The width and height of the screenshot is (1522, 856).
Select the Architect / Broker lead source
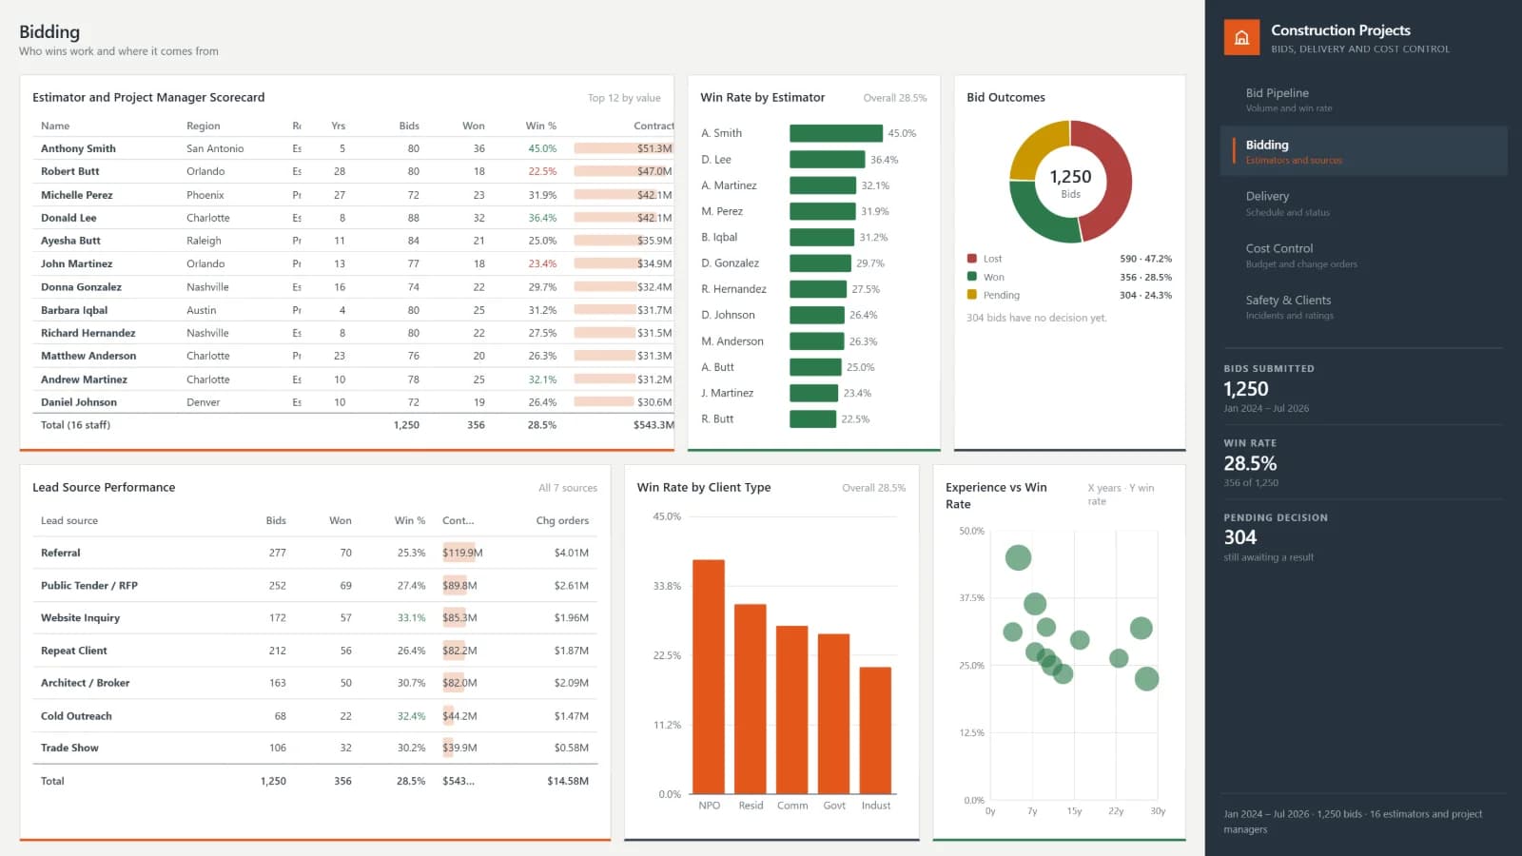(x=85, y=683)
